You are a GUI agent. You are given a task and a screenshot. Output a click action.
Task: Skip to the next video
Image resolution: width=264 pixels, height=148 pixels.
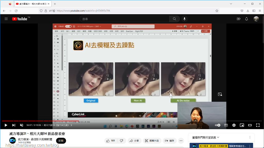14,125
